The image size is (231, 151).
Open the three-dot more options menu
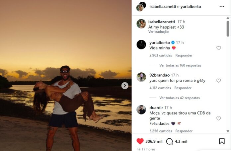[x=222, y=7]
